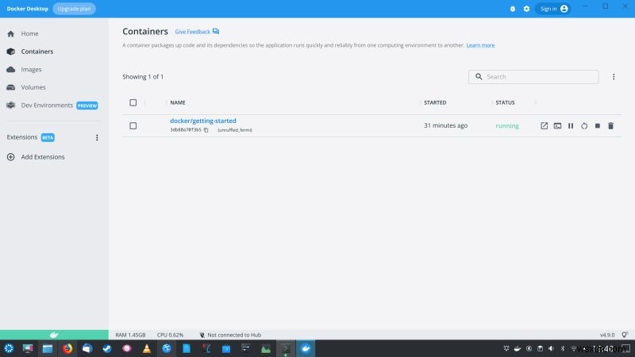635x357 pixels.
Task: Restart the docker/getting-started container
Action: click(584, 126)
